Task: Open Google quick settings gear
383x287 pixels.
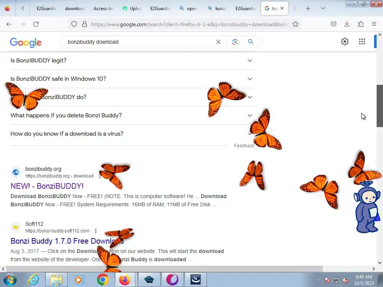Action: (x=344, y=42)
